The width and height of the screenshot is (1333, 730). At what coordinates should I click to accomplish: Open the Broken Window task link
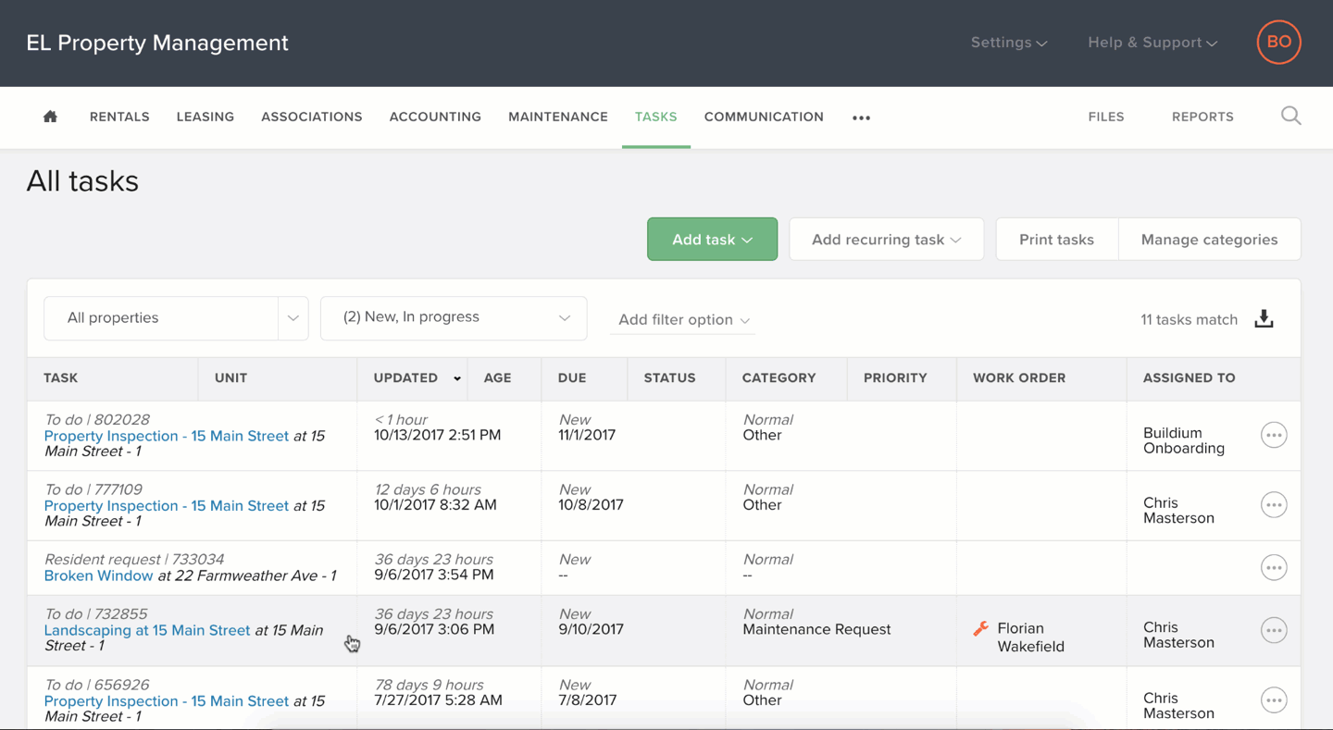coord(99,575)
